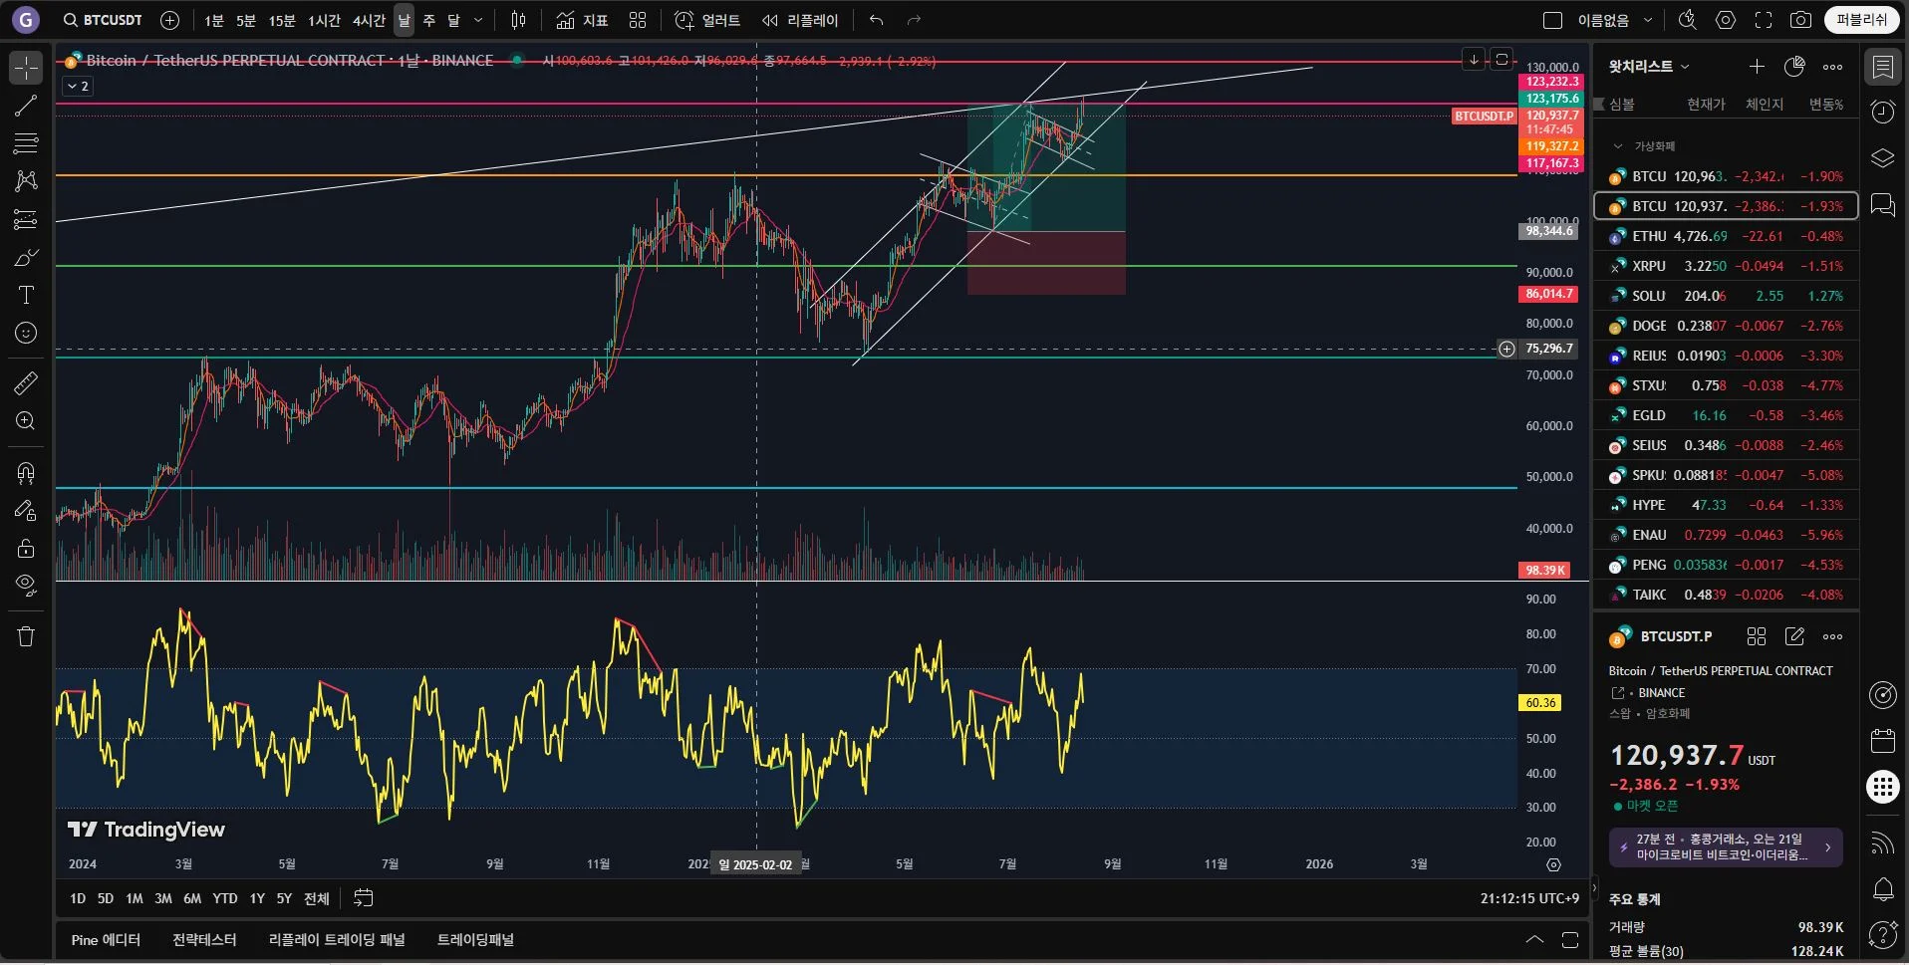Open the Fibonacci retracement tools
This screenshot has width=1909, height=965.
(x=26, y=143)
